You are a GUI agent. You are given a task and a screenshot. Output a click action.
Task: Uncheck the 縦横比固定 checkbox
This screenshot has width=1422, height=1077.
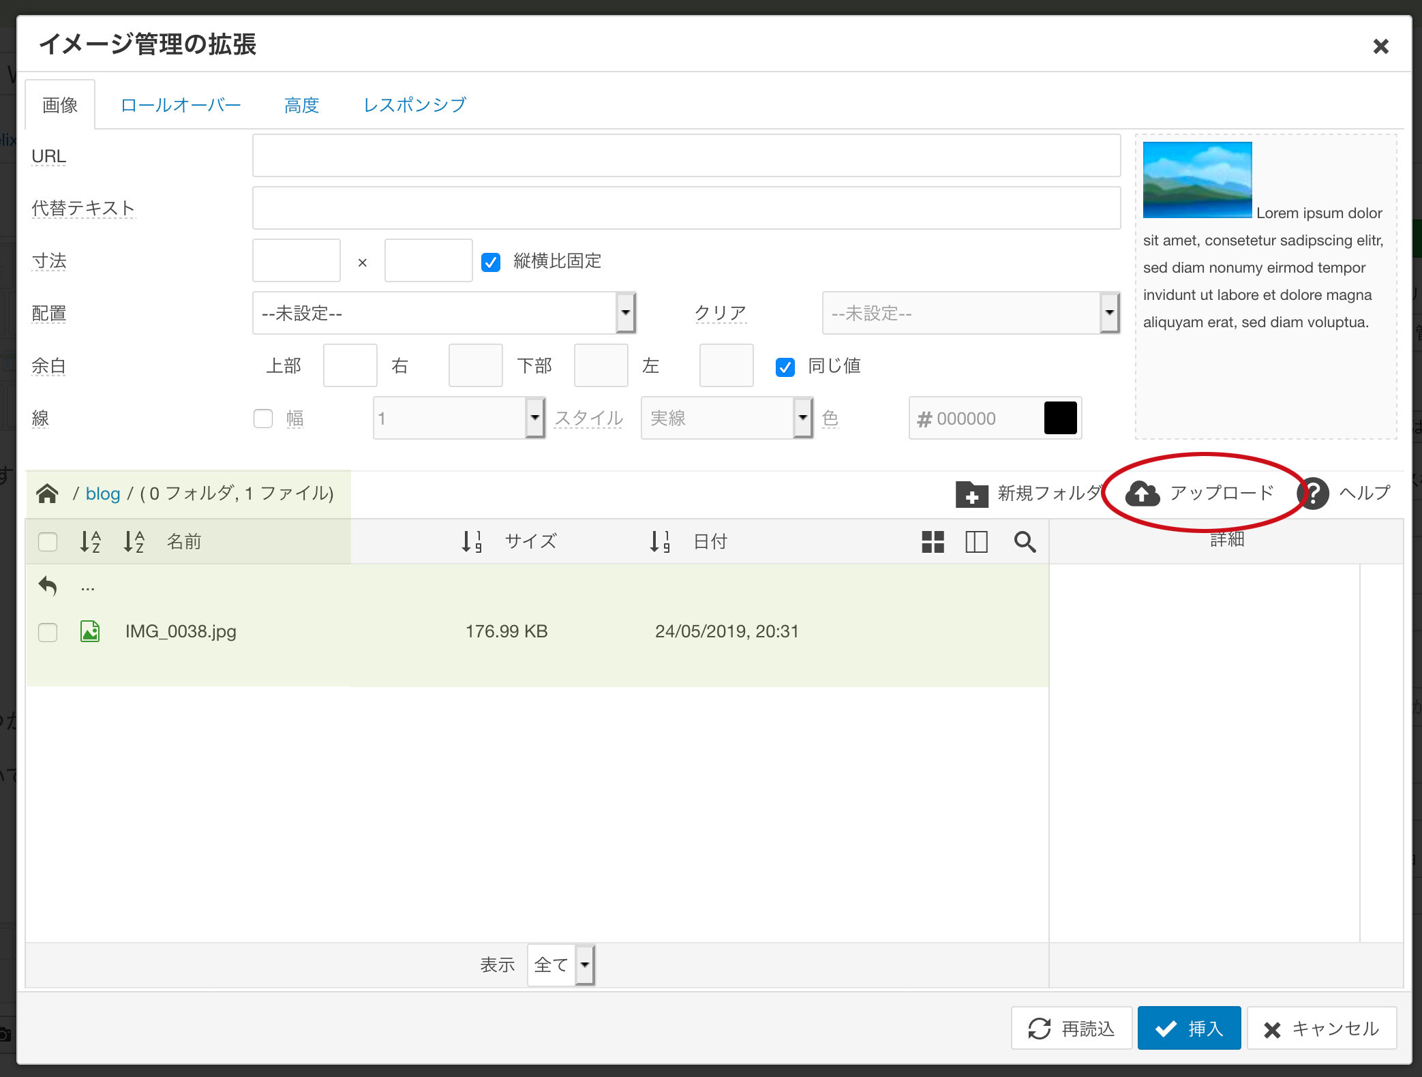point(491,262)
